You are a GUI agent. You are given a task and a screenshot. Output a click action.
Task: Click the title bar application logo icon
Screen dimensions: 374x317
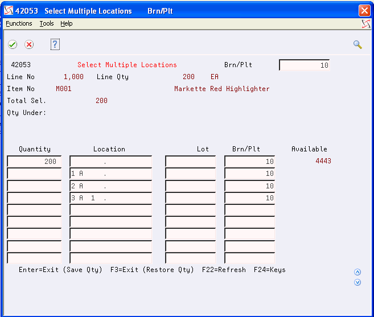[9, 10]
